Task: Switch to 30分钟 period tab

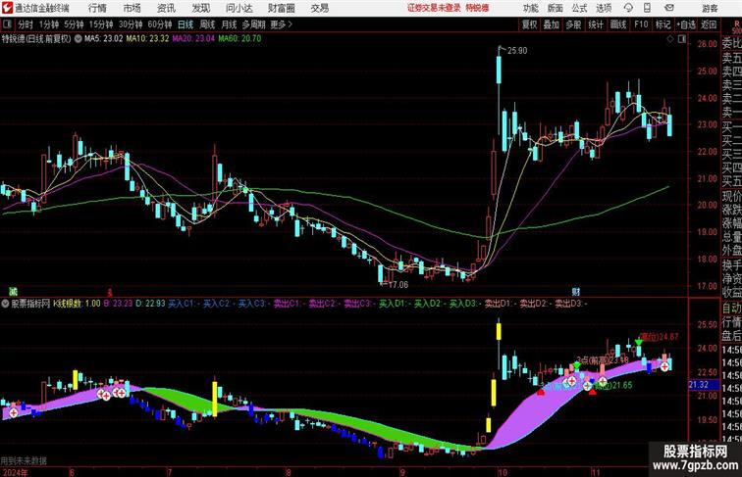Action: point(131,24)
